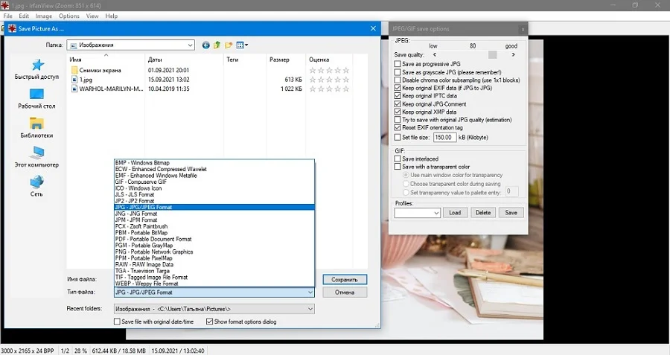The image size is (670, 355).
Task: Click the go back arrow icon
Action: click(x=206, y=45)
